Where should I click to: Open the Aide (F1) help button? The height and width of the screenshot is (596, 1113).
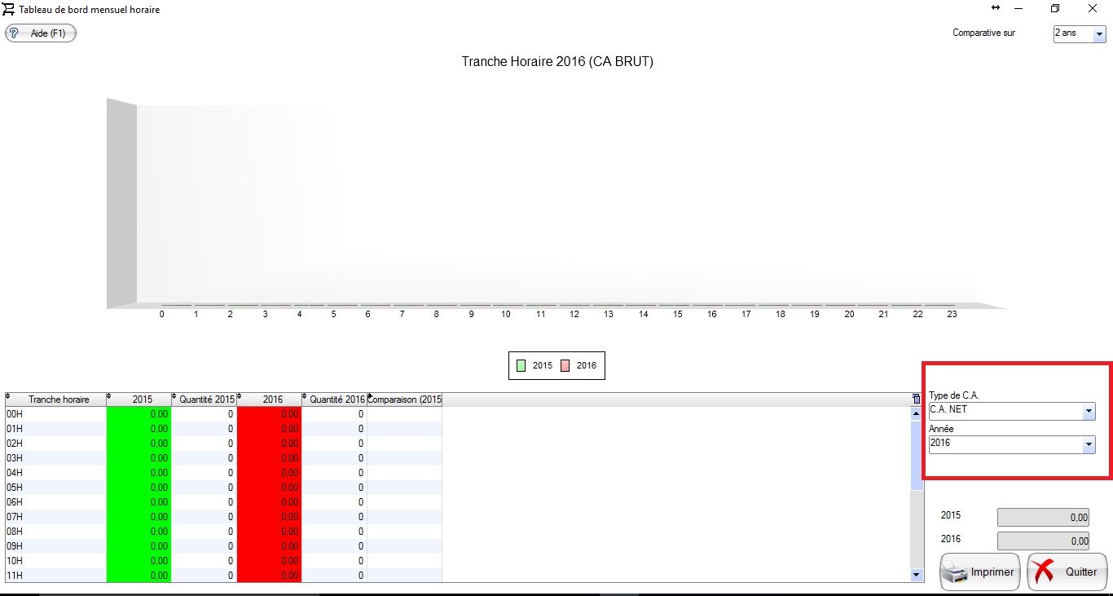click(x=41, y=33)
